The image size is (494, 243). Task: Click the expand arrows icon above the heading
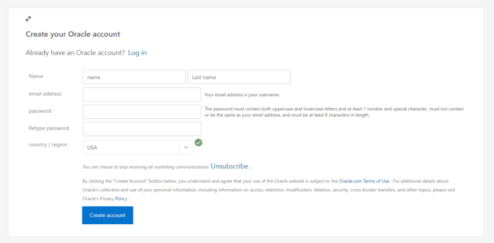pos(28,19)
